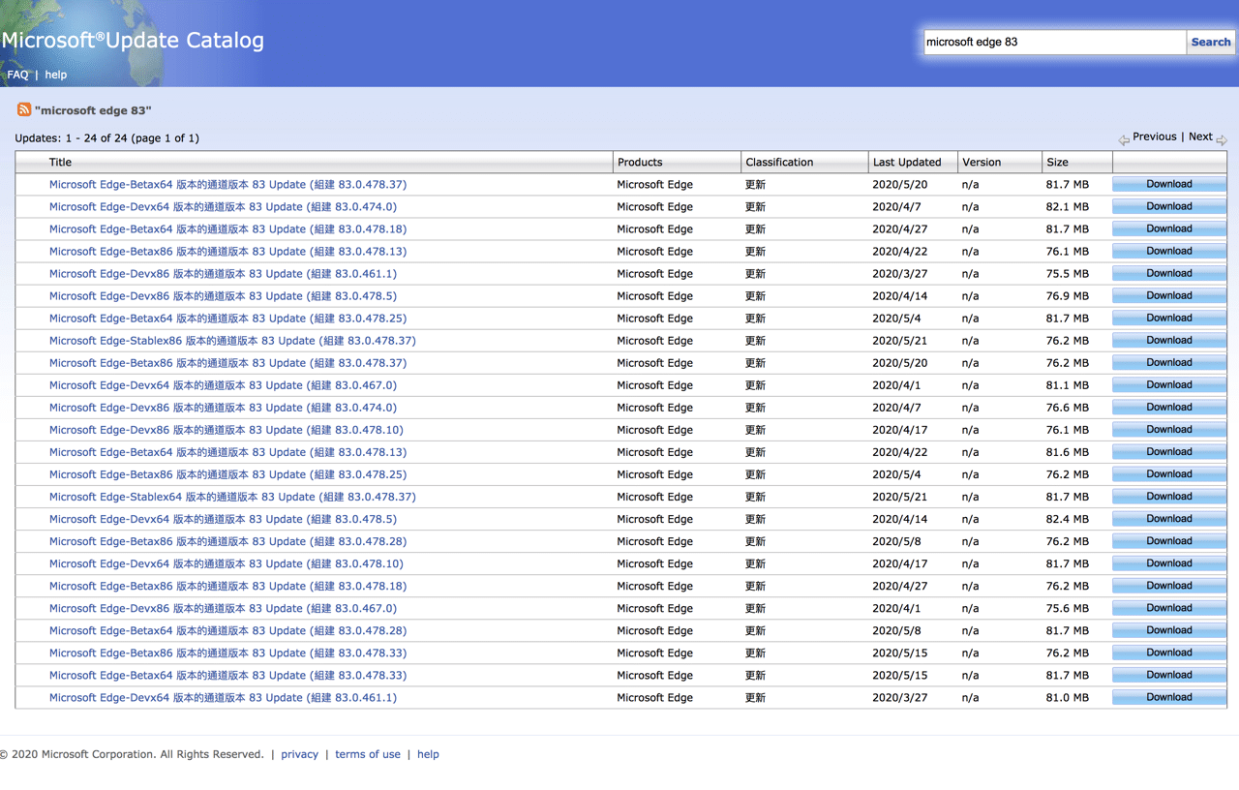
Task: Open Edge-Stablex64 83.0.478.37 title link
Action: tap(232, 496)
